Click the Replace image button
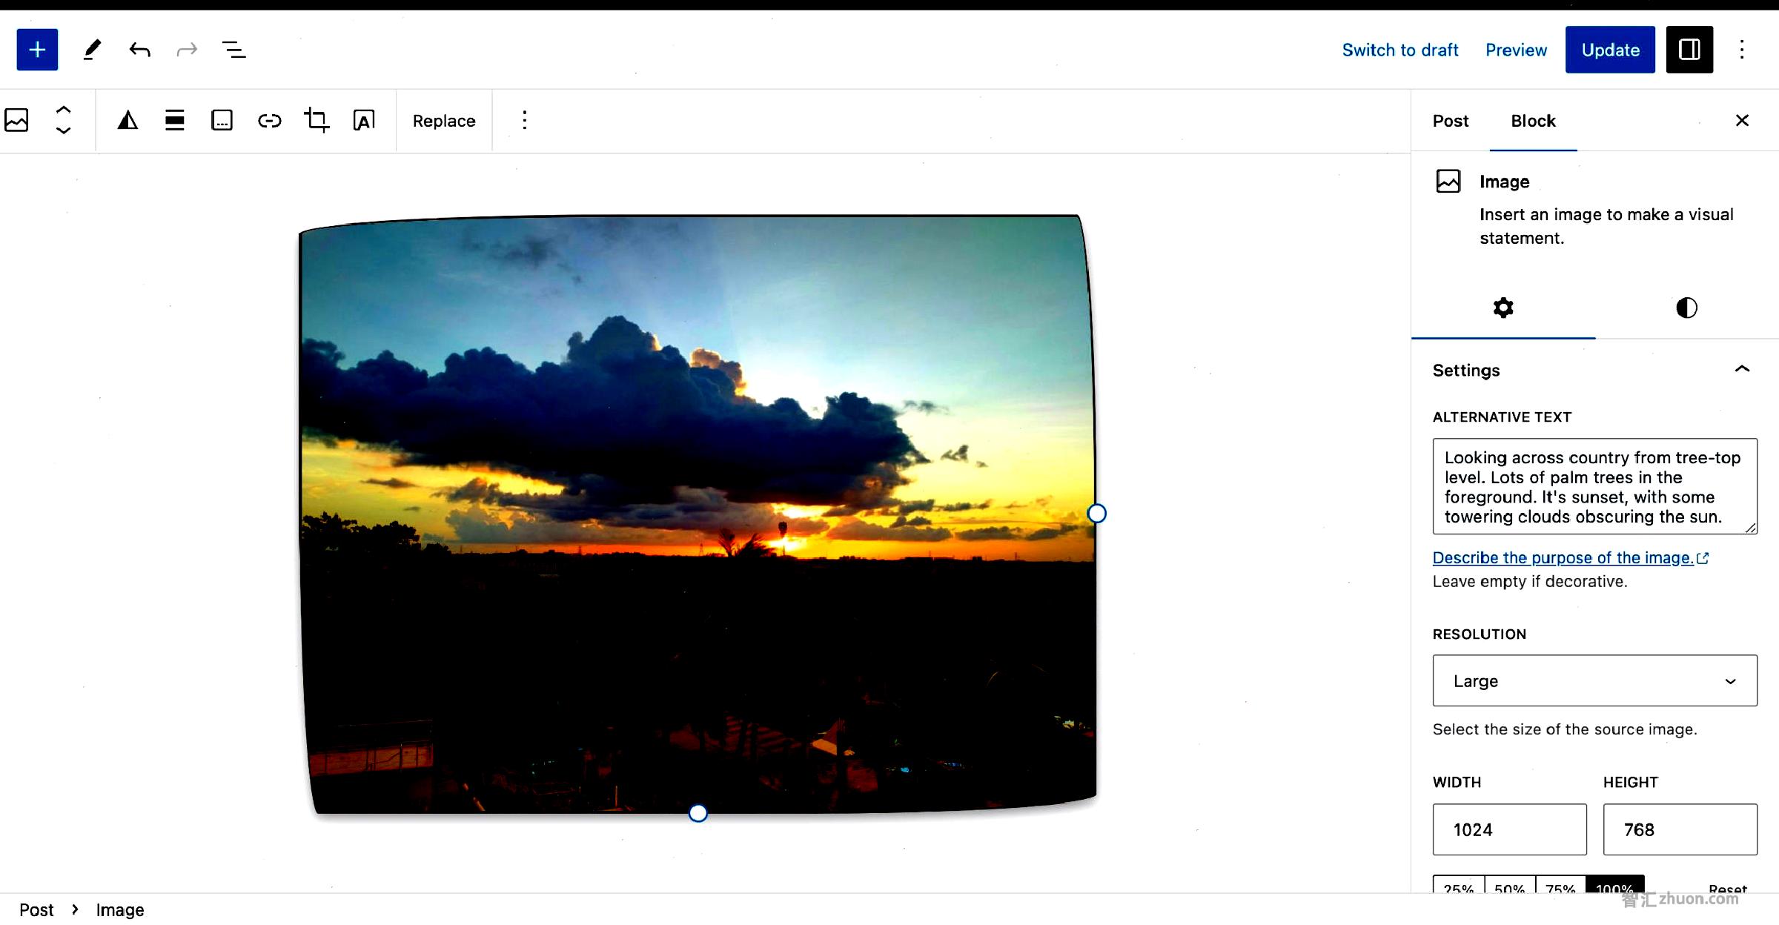The width and height of the screenshot is (1779, 925). [443, 120]
